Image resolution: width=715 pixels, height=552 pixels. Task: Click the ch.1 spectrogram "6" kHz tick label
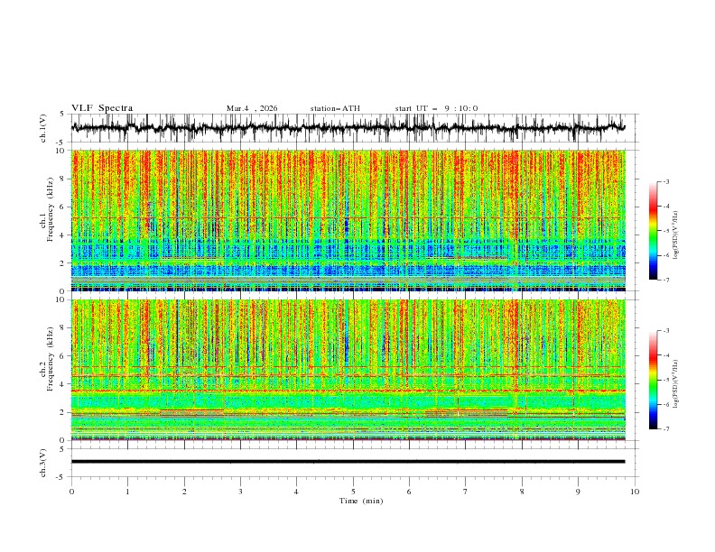(x=63, y=207)
